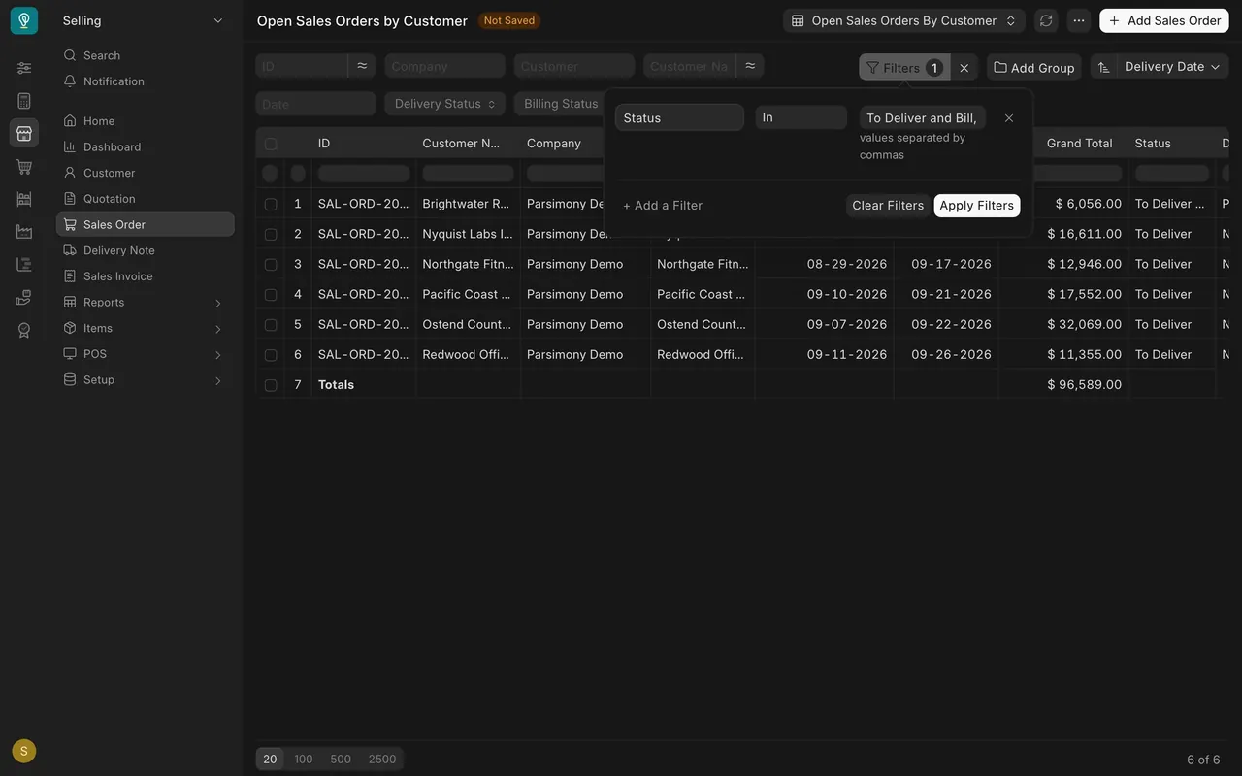Check row 3 Northgate checkbox
This screenshot has height=776, width=1242.
click(271, 264)
